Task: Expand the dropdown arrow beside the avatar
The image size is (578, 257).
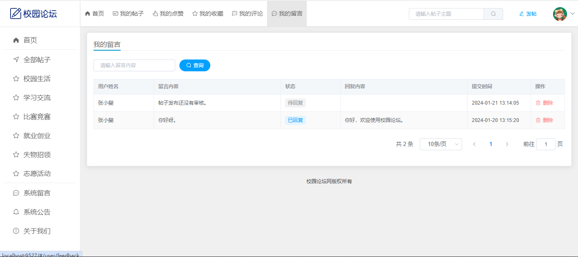Action: (x=572, y=14)
